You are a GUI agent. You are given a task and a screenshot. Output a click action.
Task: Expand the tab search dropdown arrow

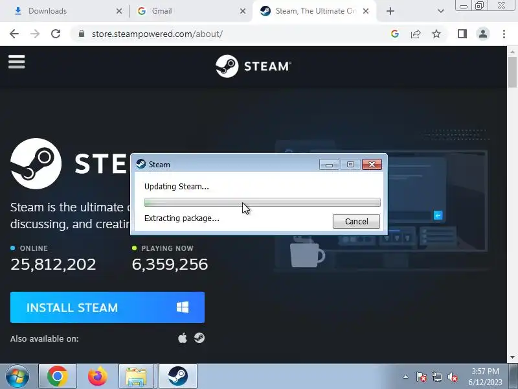pos(440,11)
